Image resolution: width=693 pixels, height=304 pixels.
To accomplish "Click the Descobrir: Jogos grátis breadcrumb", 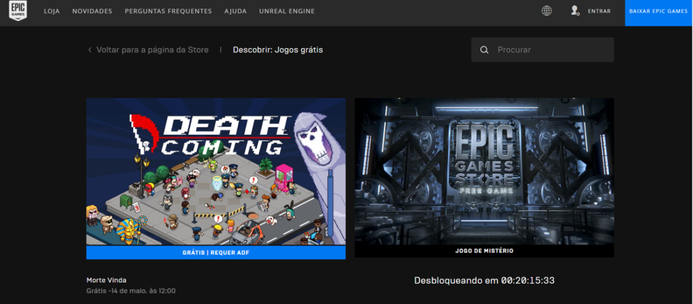I will coord(277,50).
